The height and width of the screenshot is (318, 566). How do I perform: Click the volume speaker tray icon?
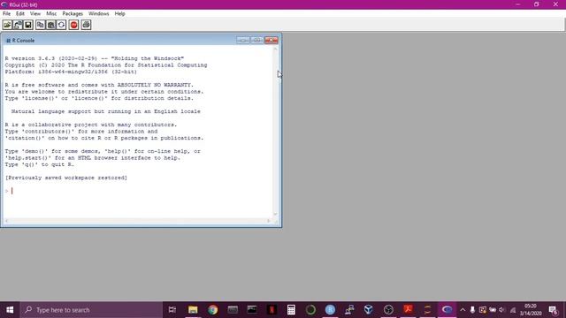click(x=502, y=310)
